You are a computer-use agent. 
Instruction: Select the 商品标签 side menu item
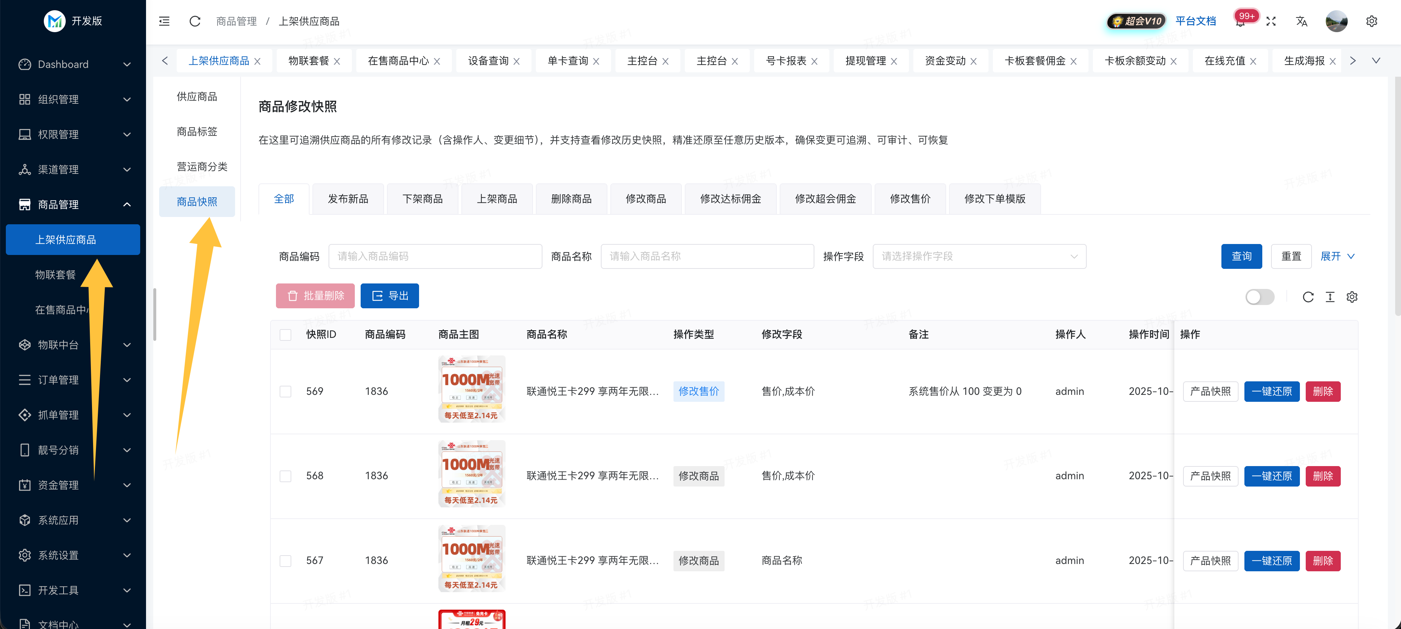(x=197, y=131)
